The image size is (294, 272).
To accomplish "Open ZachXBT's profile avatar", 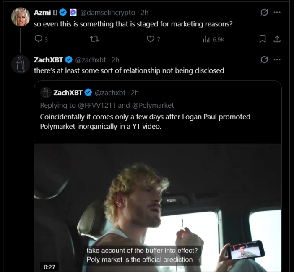I will tap(21, 64).
